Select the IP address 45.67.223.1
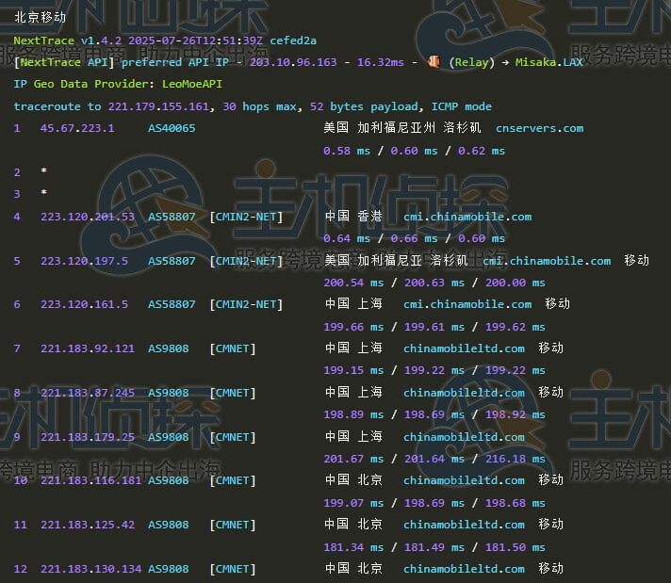Image resolution: width=671 pixels, height=583 pixels. tap(77, 128)
